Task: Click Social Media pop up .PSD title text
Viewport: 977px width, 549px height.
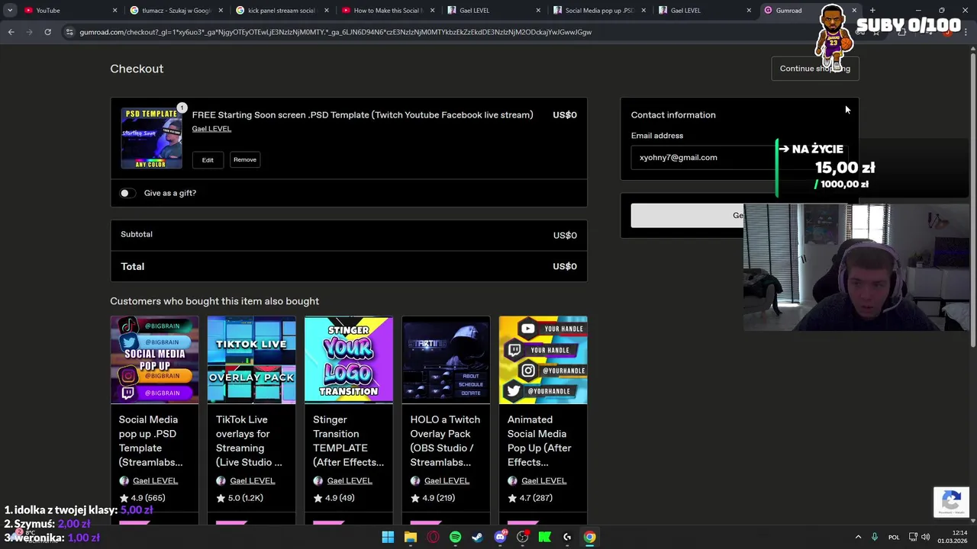Action: (151, 441)
